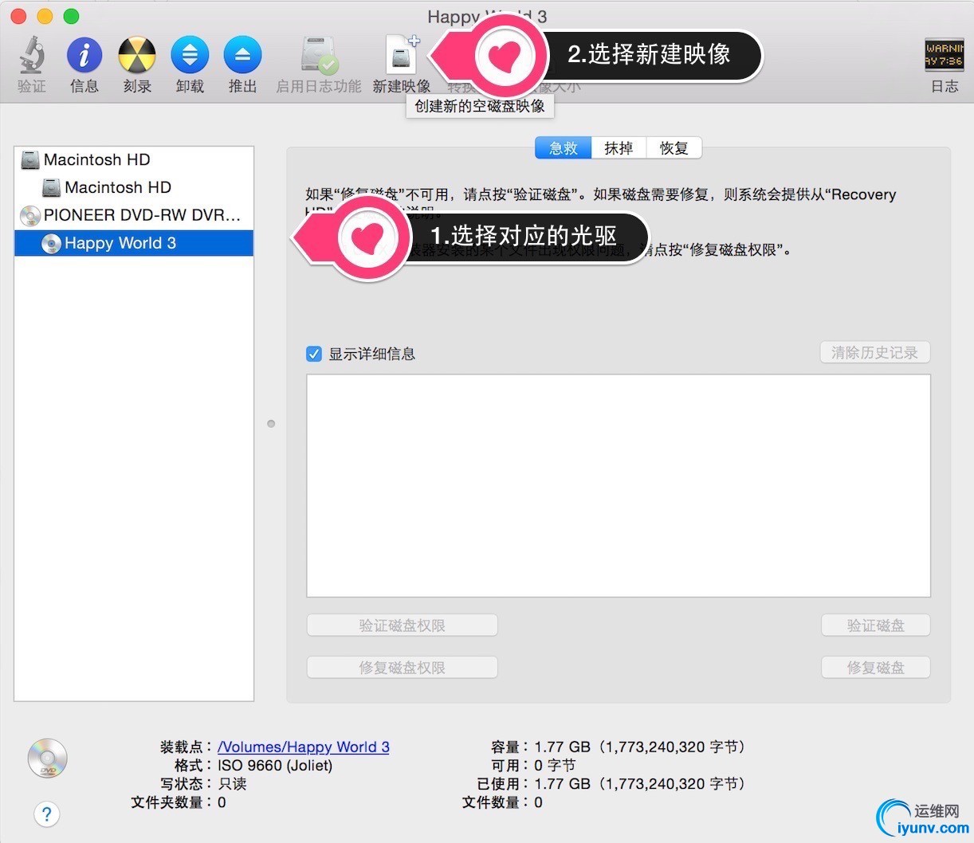This screenshot has height=843, width=974.
Task: Open the 信息 info icon
Action: [84, 55]
